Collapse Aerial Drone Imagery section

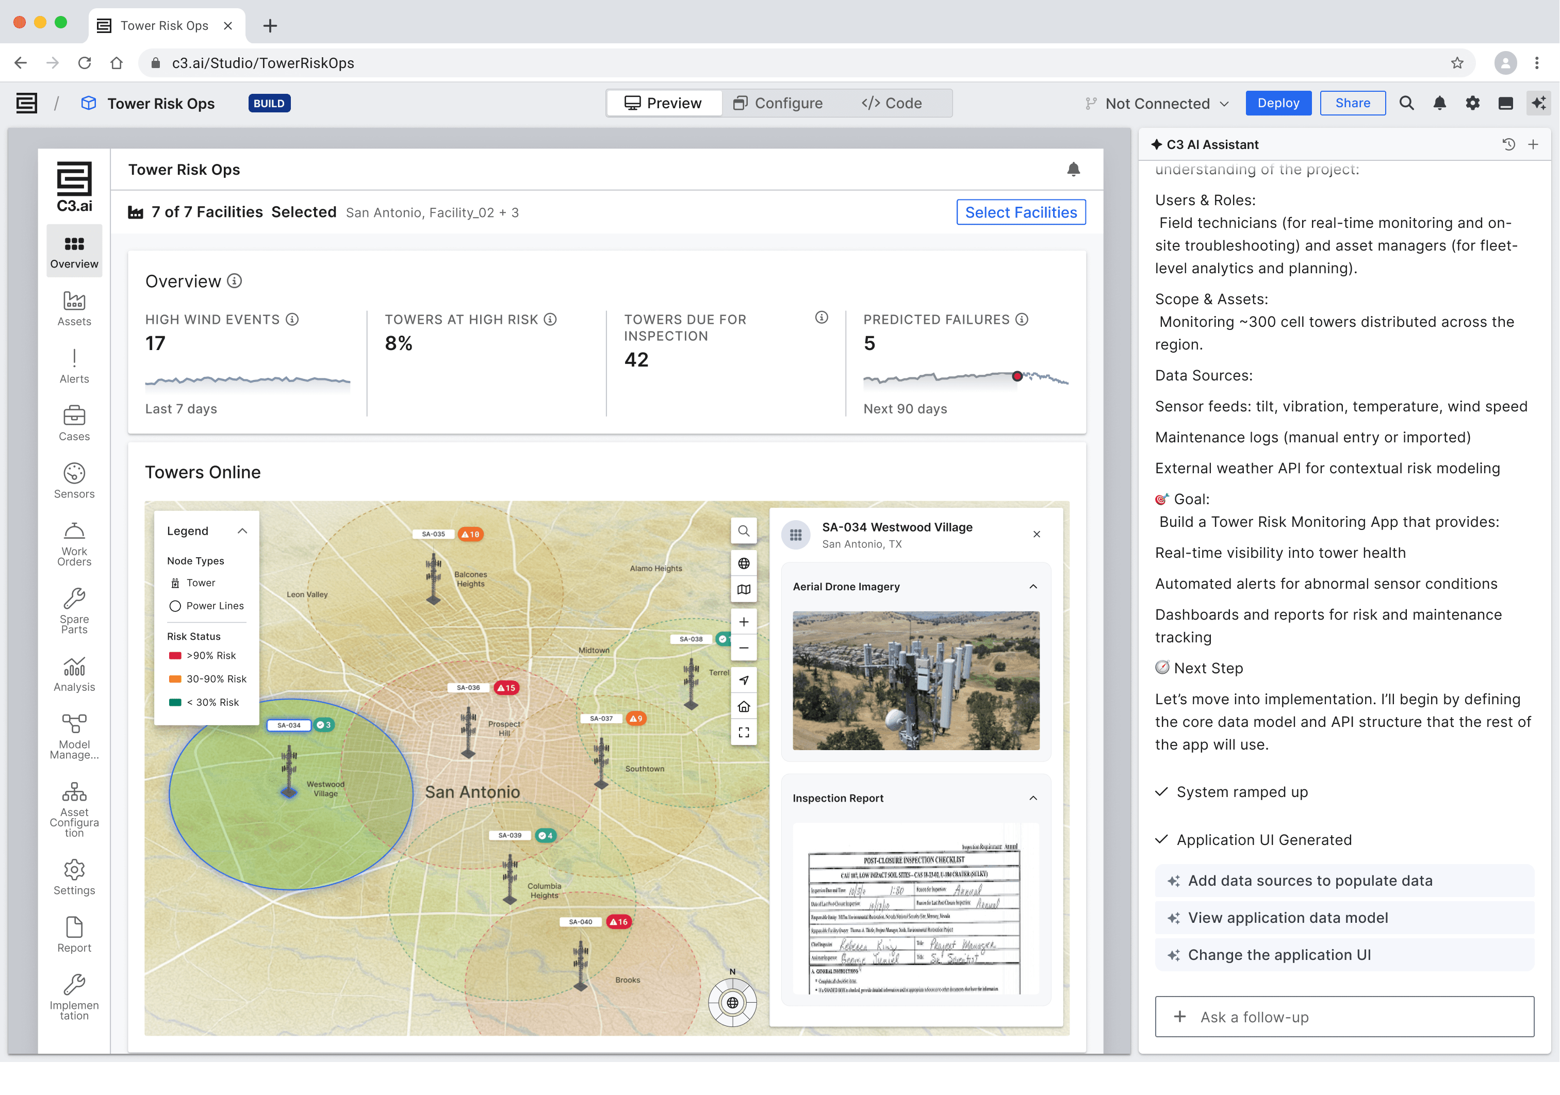[x=1033, y=586]
